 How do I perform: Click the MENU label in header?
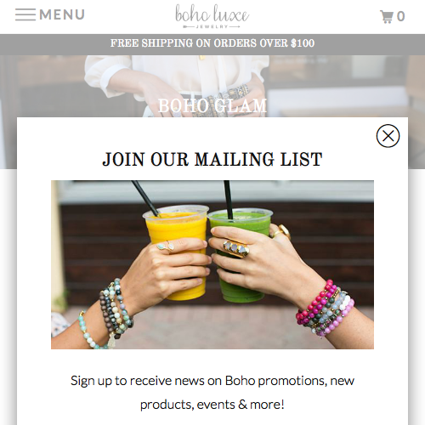click(62, 14)
